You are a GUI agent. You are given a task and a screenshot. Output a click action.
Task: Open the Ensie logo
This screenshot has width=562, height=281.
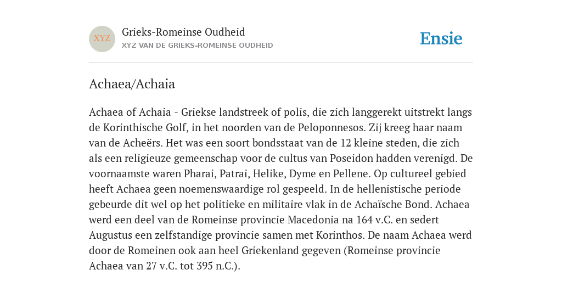441,39
